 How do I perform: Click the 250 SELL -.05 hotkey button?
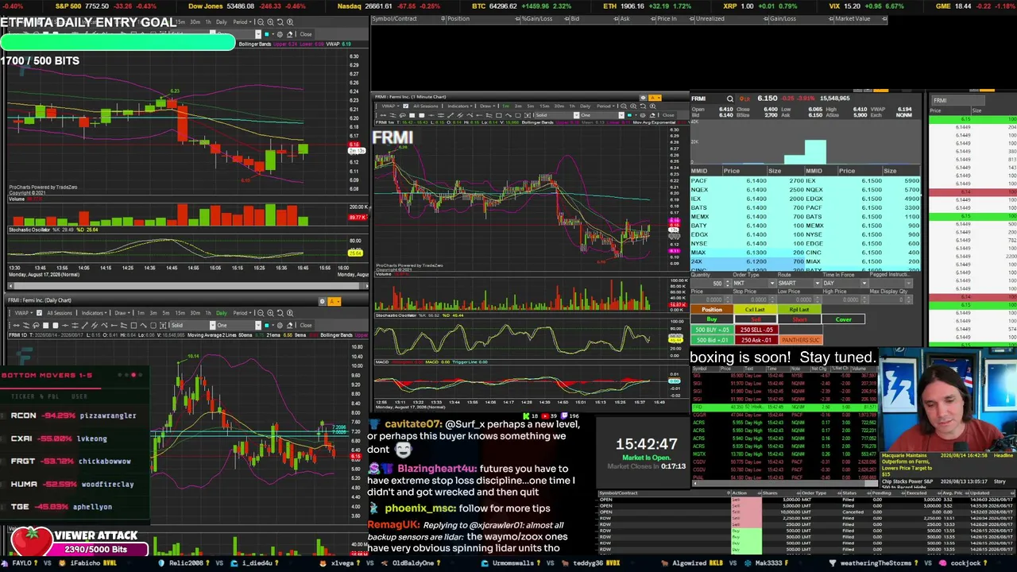(756, 330)
